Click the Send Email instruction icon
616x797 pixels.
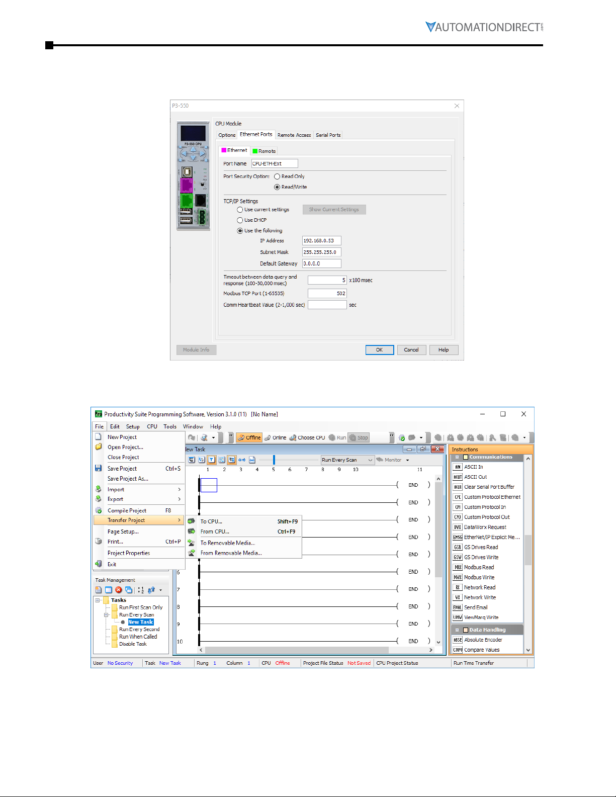pyautogui.click(x=458, y=607)
